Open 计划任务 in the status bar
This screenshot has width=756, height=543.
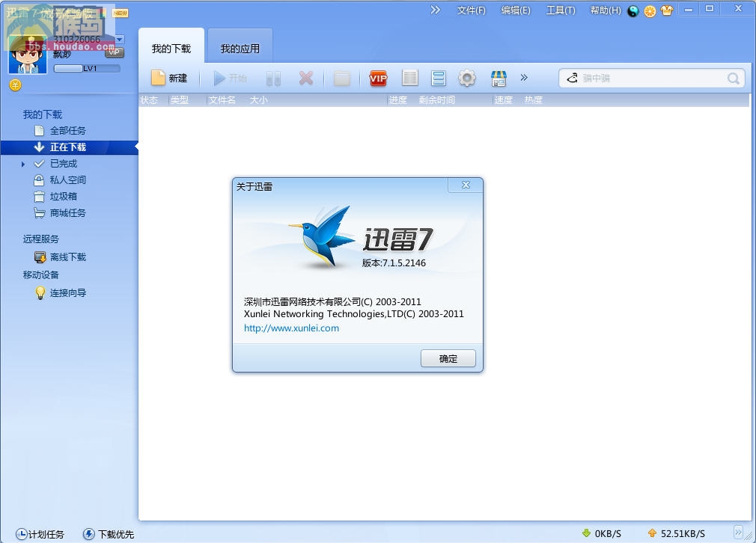click(40, 534)
